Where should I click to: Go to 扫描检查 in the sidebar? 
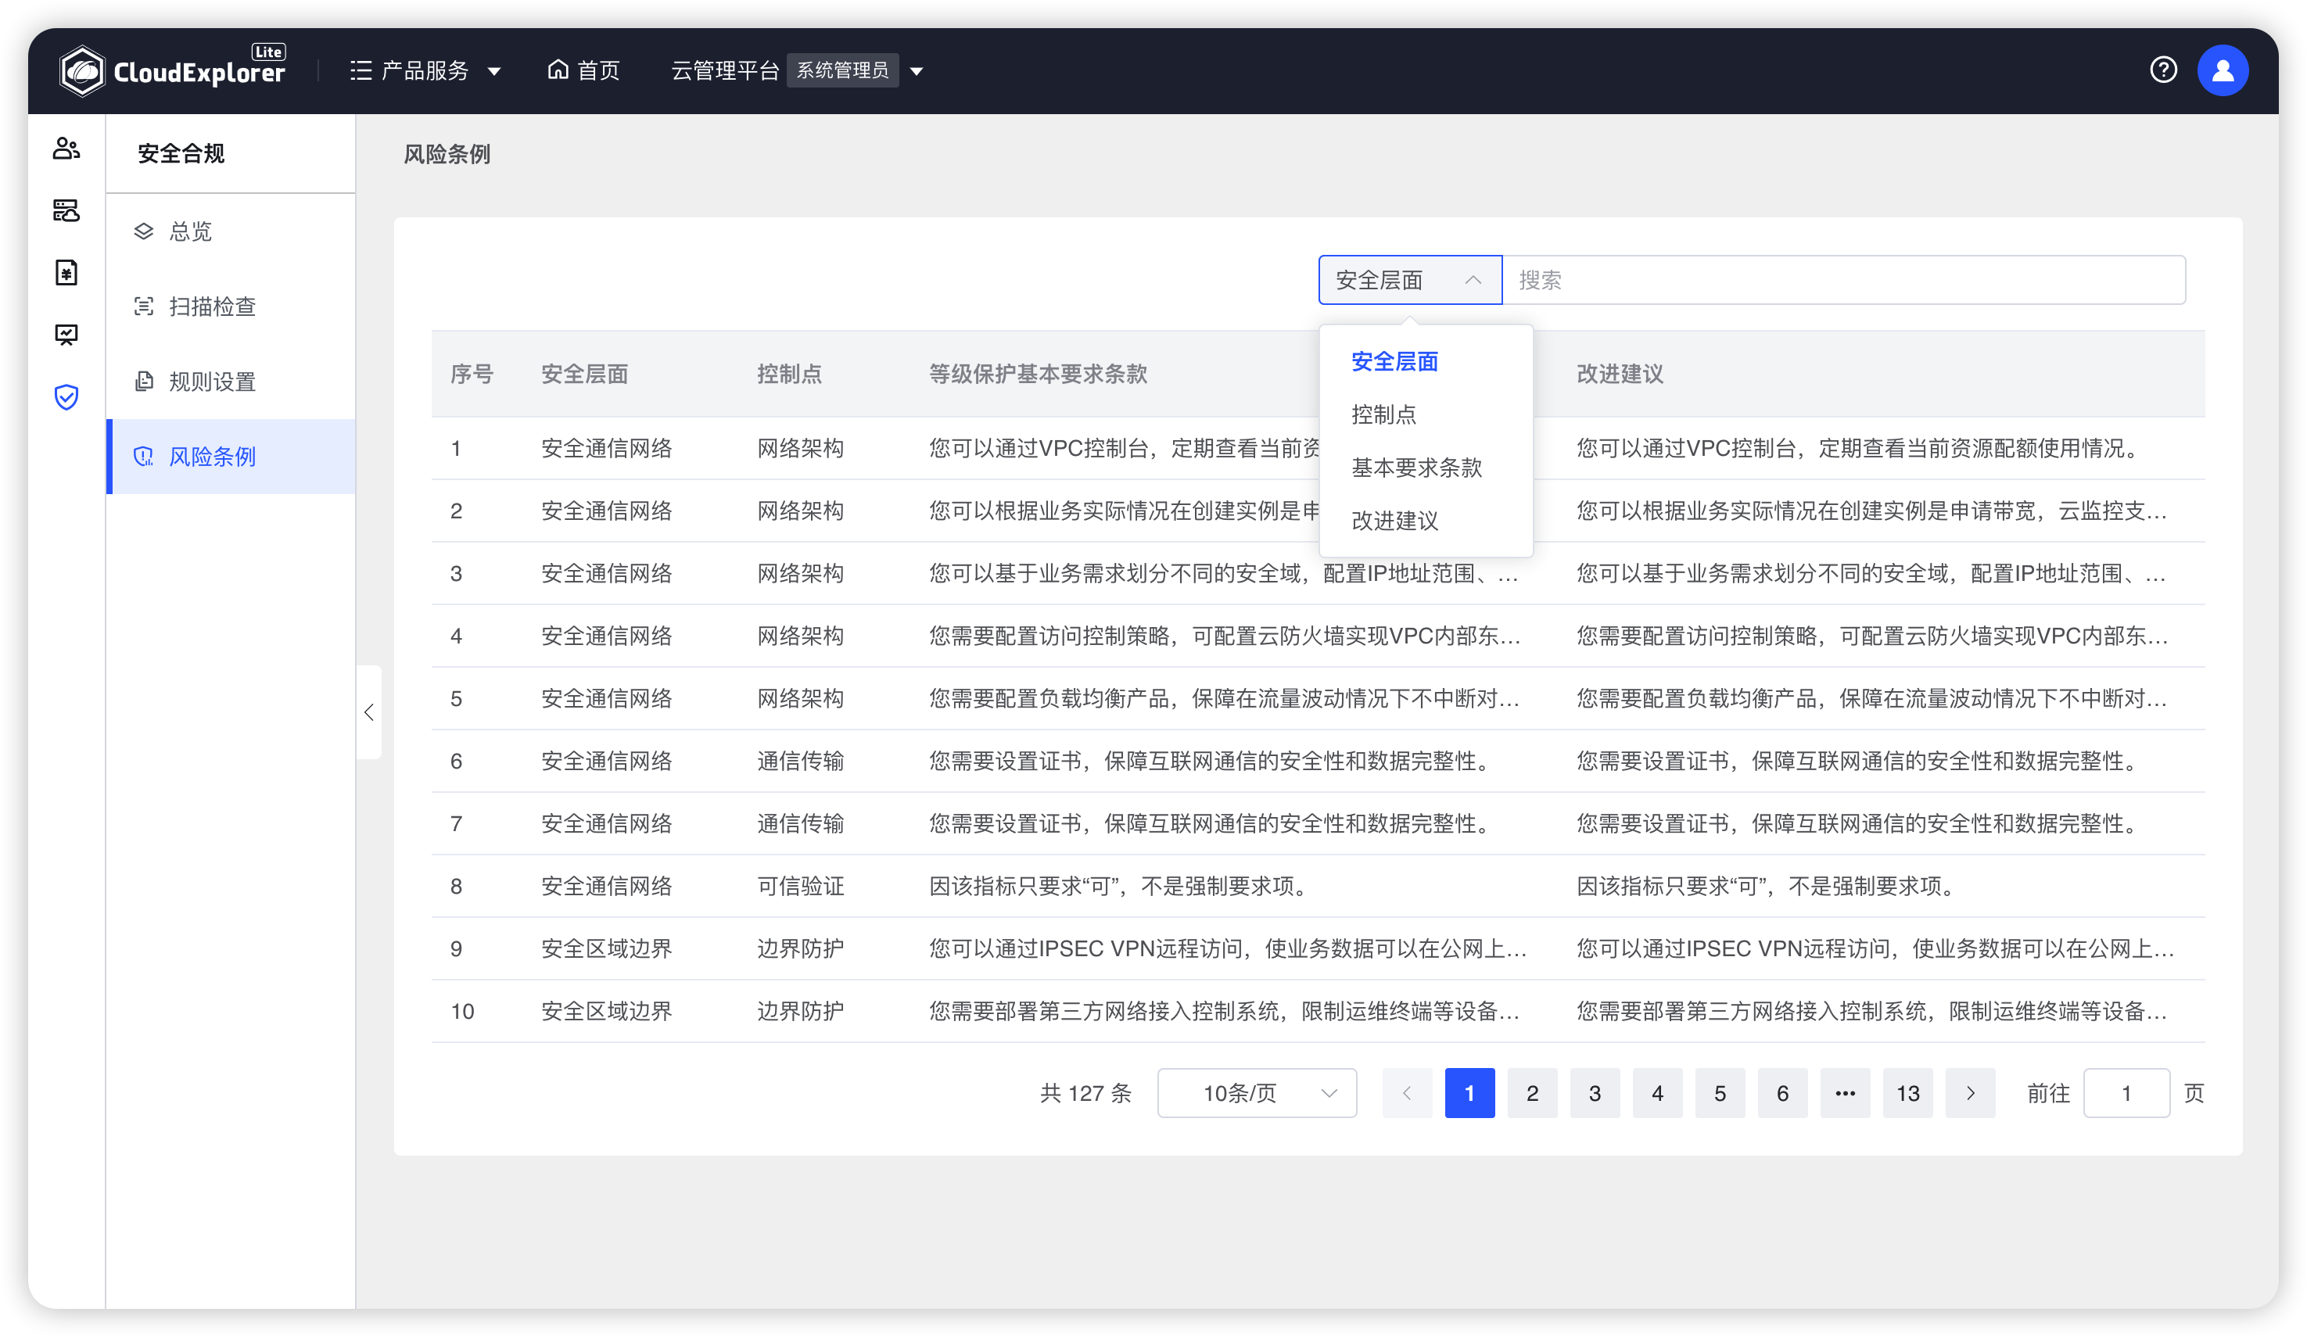point(231,306)
